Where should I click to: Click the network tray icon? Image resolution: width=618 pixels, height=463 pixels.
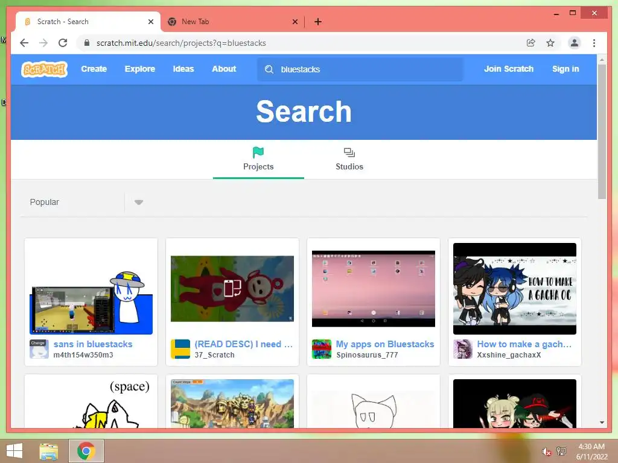pos(561,451)
